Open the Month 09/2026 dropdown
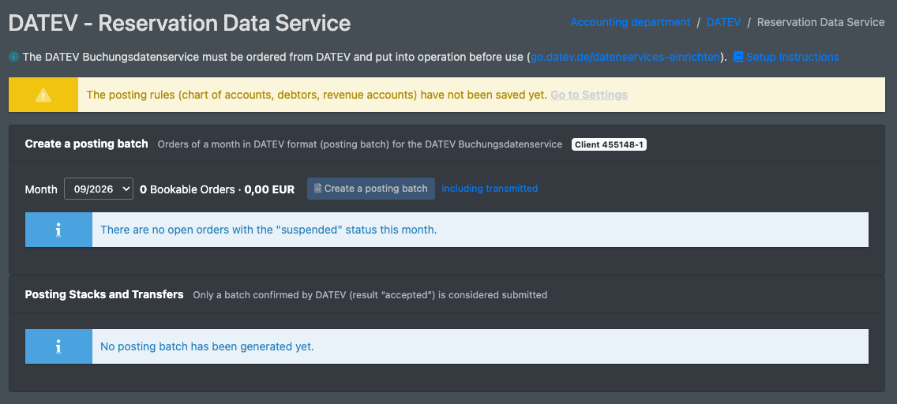Image resolution: width=897 pixels, height=404 pixels. (99, 189)
